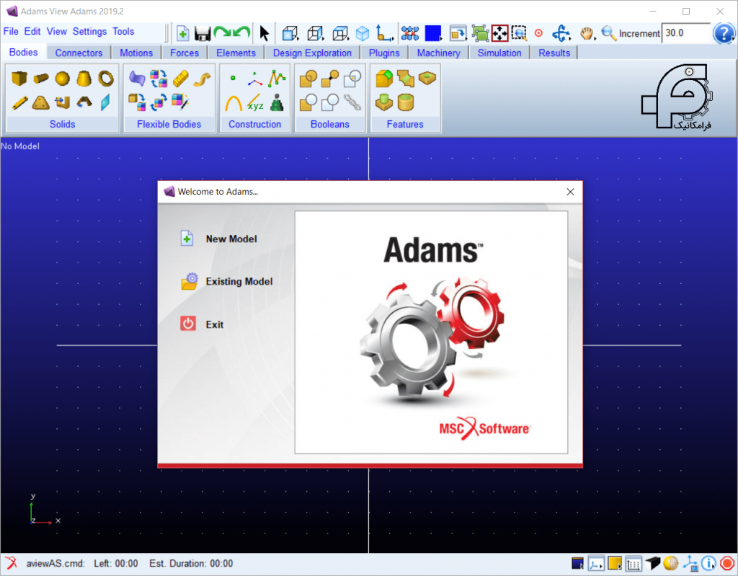Open the Settings menu
Image resolution: width=738 pixels, height=576 pixels.
89,32
